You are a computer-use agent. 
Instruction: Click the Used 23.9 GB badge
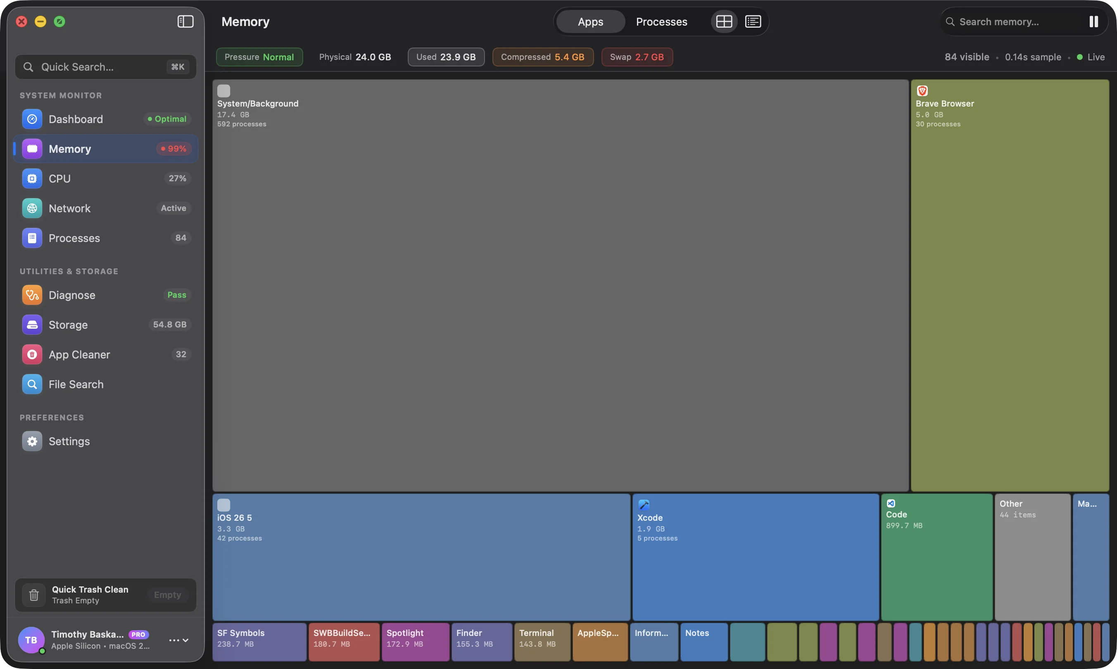446,57
